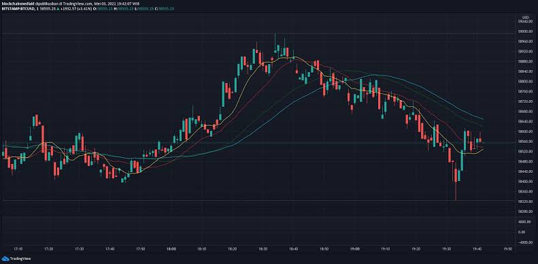The width and height of the screenshot is (538, 264).
Task: Click the 58960.00 price axis label
Action: tap(524, 42)
